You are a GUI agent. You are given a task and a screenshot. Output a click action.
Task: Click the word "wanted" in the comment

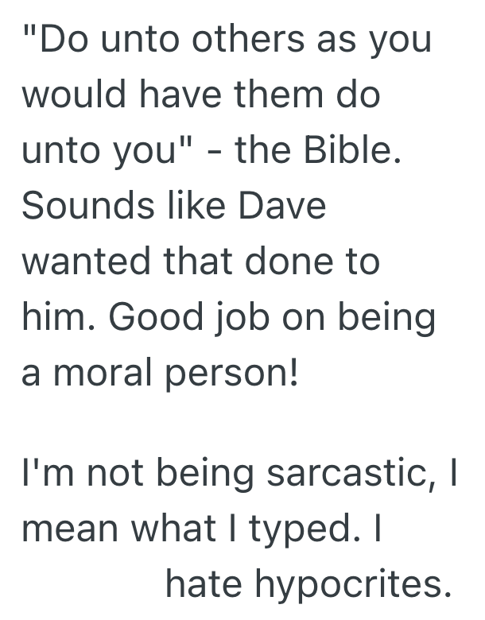tap(90, 262)
